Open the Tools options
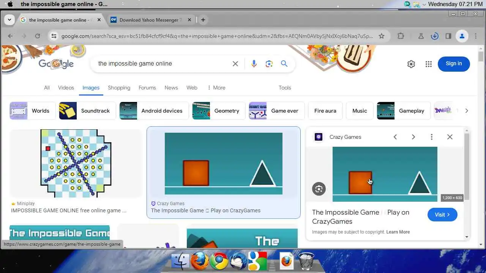This screenshot has height=273, width=486. [x=285, y=88]
